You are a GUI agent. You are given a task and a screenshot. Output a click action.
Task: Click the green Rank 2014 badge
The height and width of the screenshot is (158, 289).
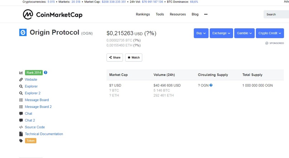34,73
